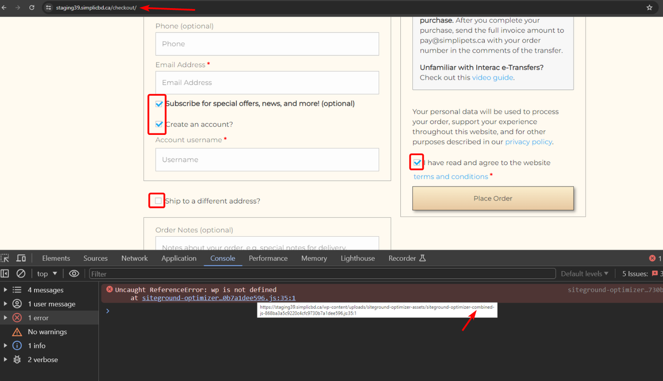Screen dimensions: 663x381
Task: Focus the console Filter input
Action: coord(323,273)
